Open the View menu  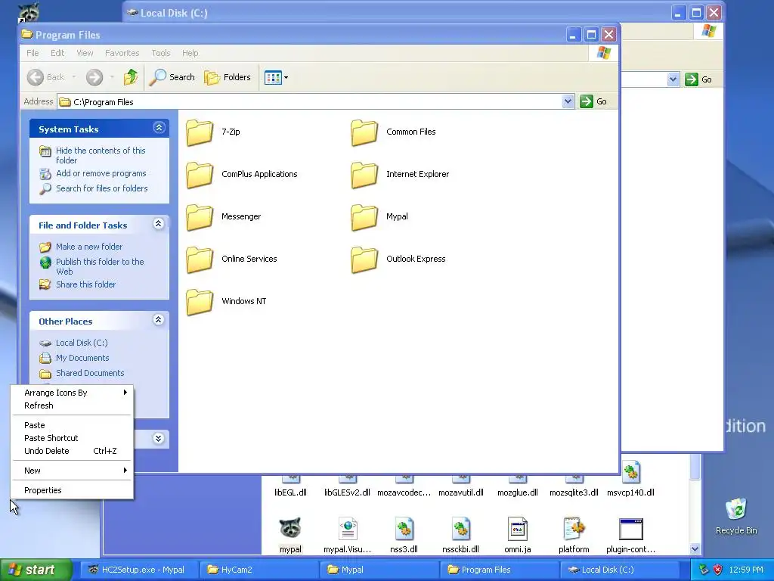[85, 53]
